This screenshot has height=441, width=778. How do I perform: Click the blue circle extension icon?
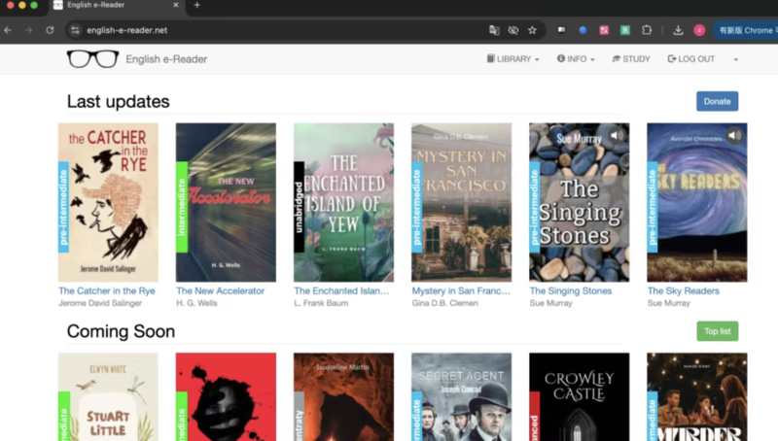pos(583,30)
